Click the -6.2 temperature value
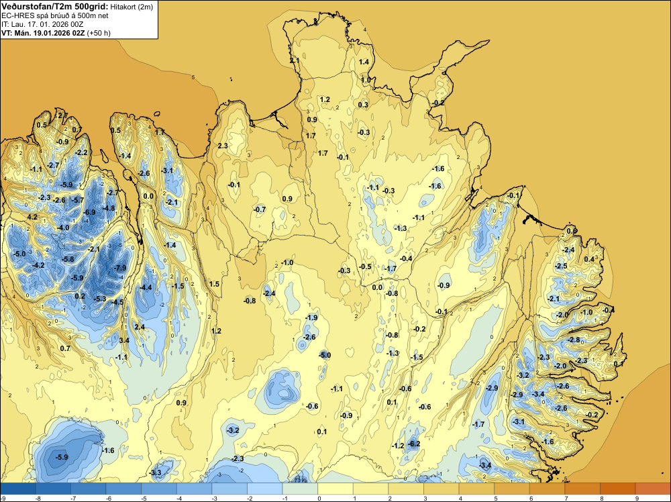This screenshot has width=671, height=502. (414, 444)
